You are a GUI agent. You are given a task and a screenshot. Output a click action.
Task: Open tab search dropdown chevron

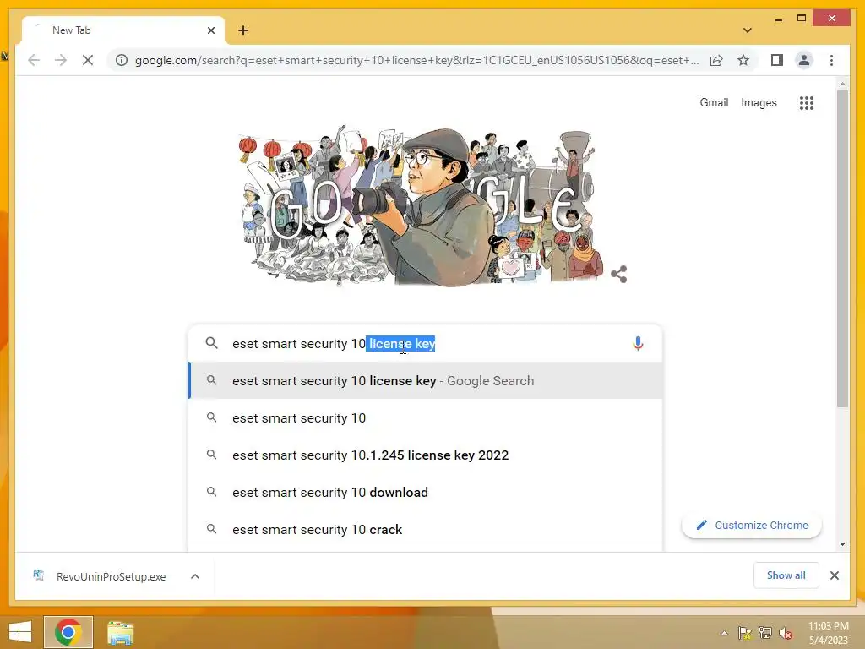coord(747,30)
